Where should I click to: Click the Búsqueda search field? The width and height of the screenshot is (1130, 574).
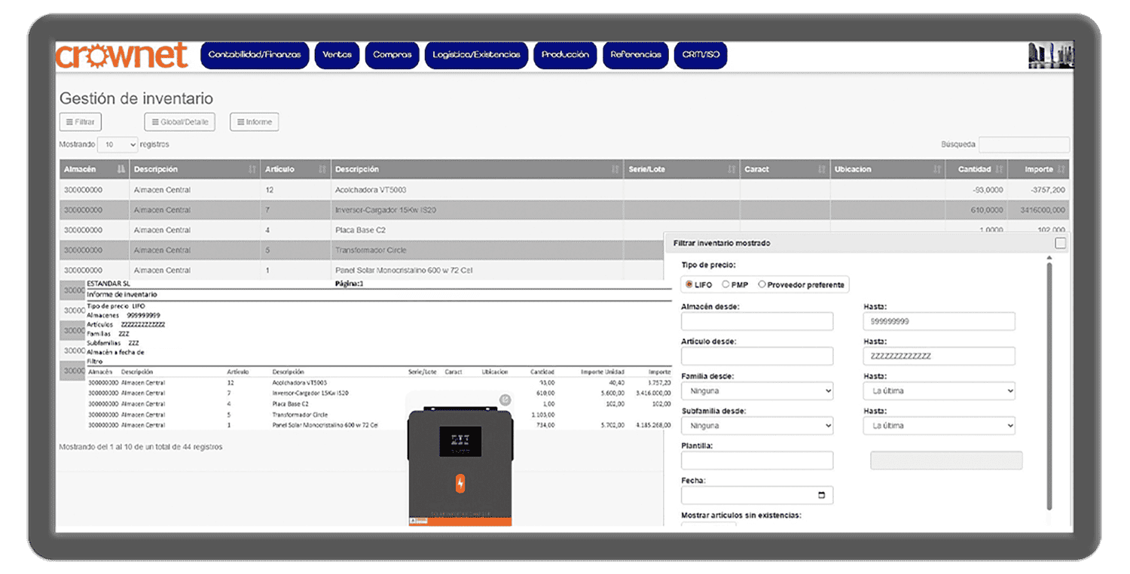[1023, 144]
